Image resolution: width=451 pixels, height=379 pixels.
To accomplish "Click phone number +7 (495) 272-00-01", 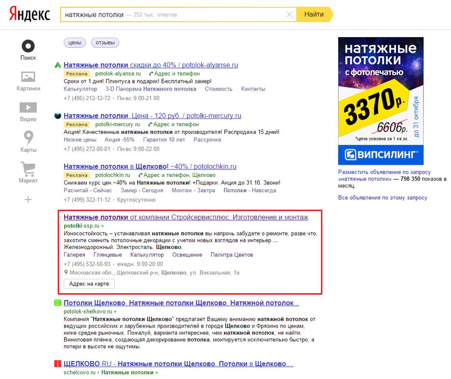I will tap(87, 149).
